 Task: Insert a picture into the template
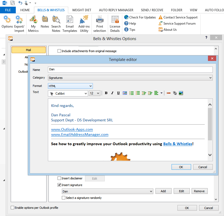click(x=181, y=93)
